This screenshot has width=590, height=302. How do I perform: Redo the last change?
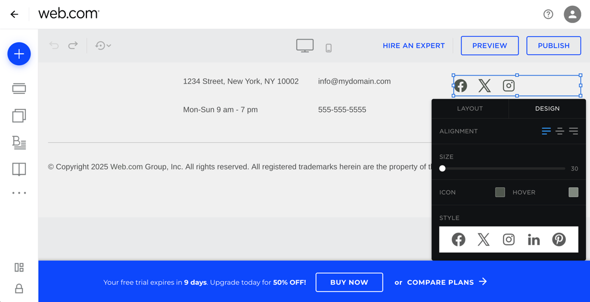pos(73,46)
